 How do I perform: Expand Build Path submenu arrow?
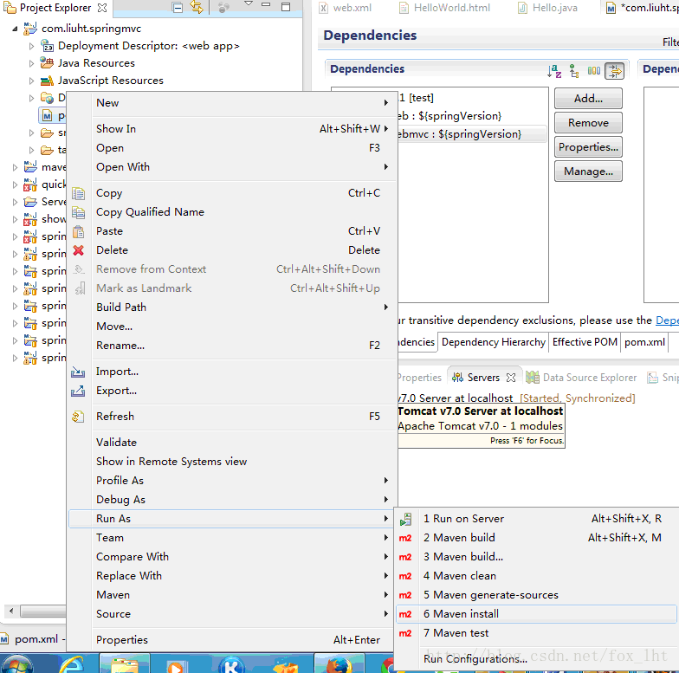tap(386, 307)
